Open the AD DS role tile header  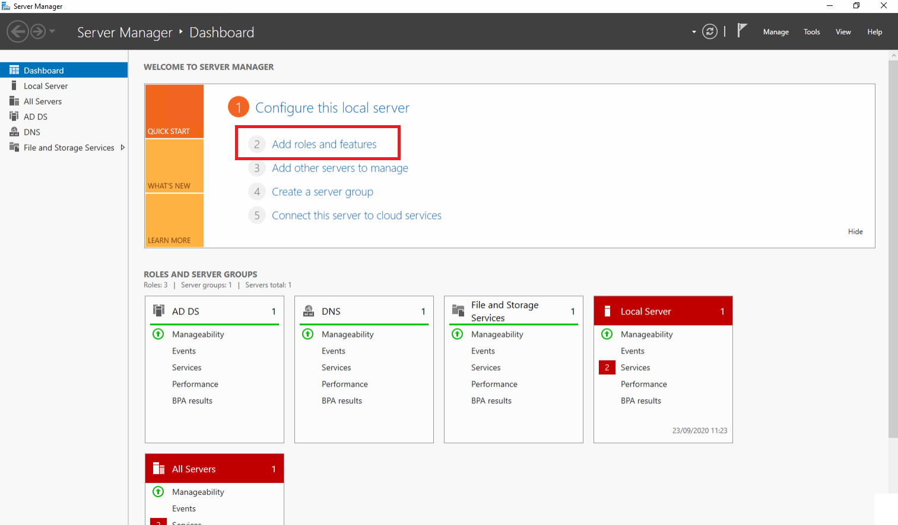coord(214,311)
